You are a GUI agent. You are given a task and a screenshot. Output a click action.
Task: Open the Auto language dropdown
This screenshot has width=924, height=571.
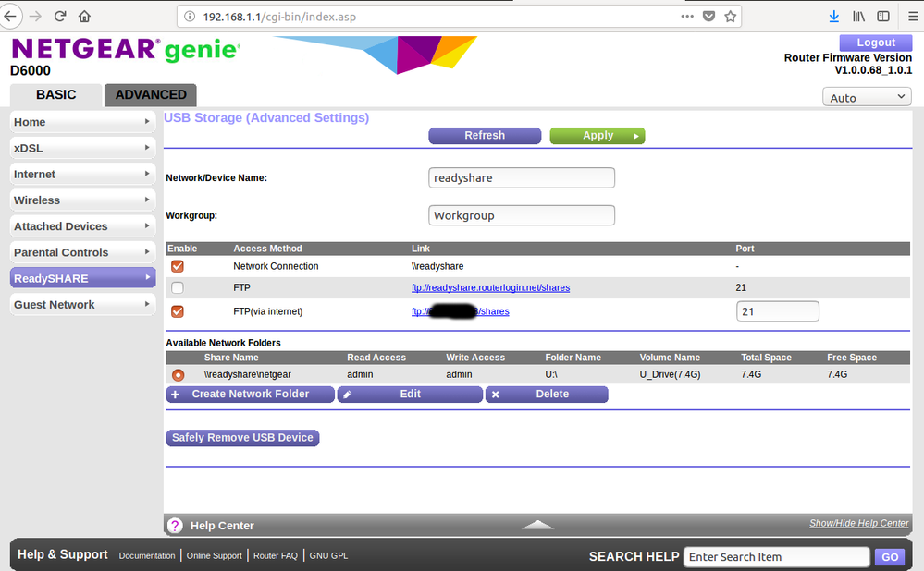(x=867, y=97)
